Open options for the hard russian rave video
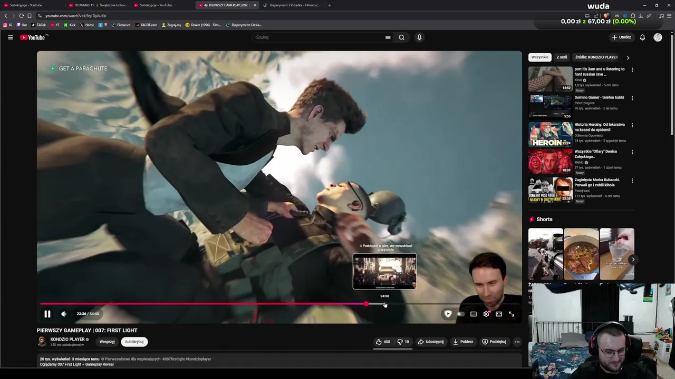The height and width of the screenshot is (379, 675). click(x=632, y=69)
